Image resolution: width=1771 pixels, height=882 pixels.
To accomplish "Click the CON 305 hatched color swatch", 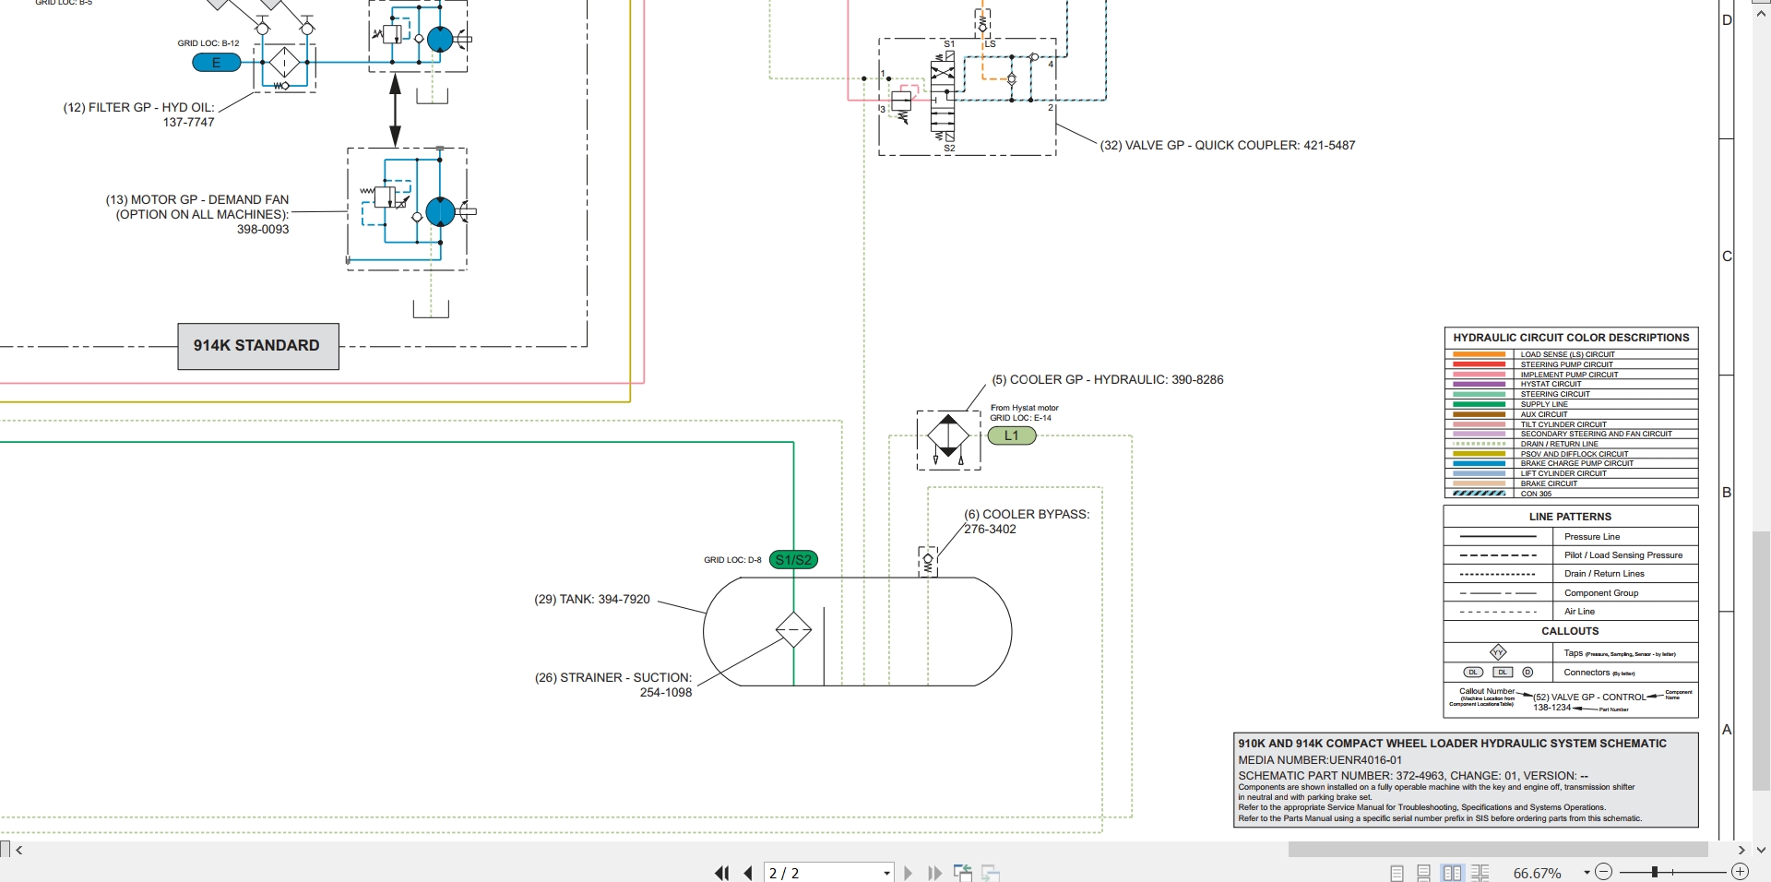I will tap(1479, 494).
